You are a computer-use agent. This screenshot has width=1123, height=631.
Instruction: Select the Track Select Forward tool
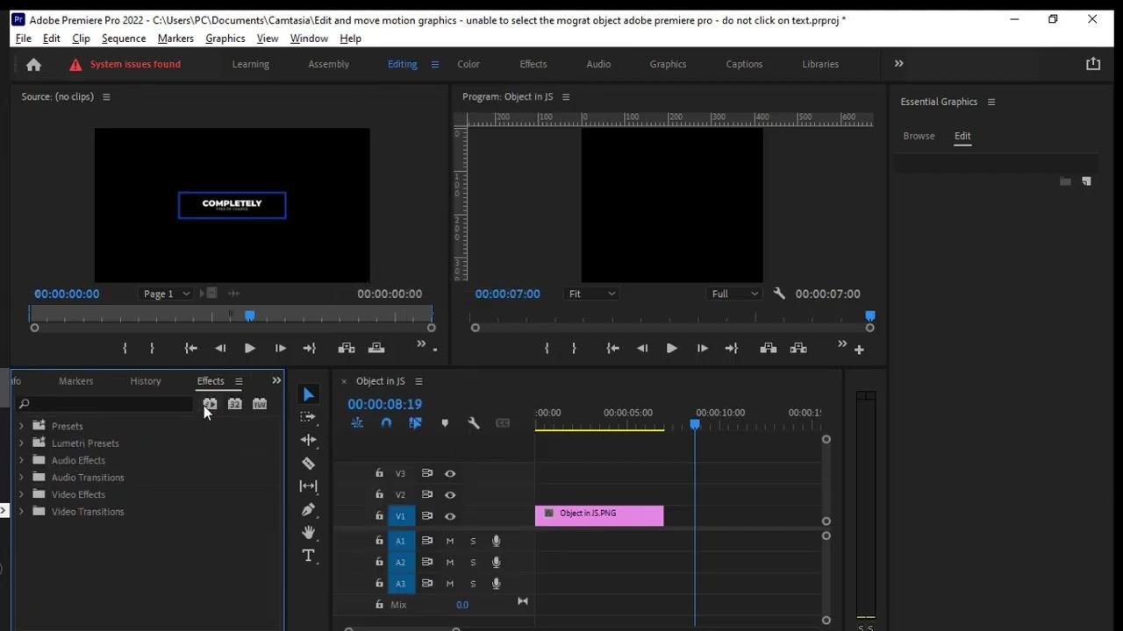(308, 417)
